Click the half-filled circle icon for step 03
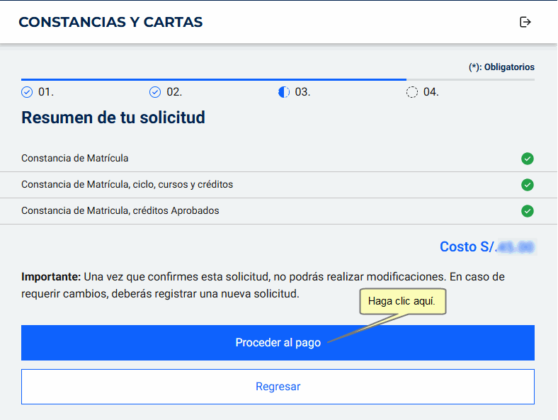The height and width of the screenshot is (420, 558). click(284, 92)
